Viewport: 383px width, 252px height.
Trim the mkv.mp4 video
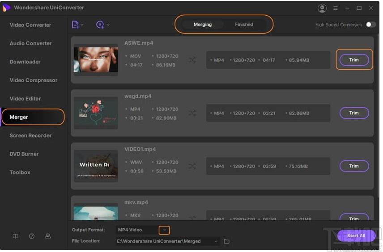click(354, 218)
